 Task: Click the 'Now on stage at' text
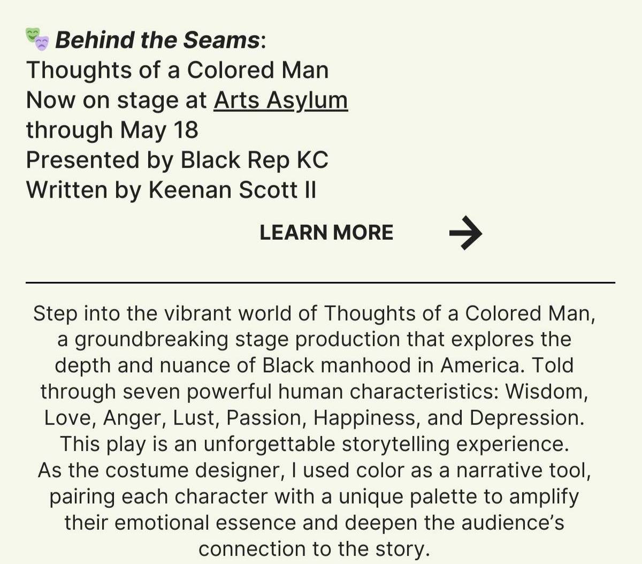coord(117,100)
